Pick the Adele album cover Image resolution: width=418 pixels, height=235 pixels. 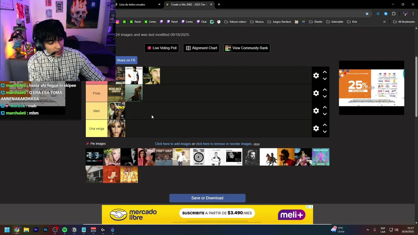[129, 157]
